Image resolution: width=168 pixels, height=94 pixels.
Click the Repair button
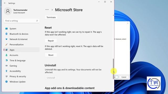pos(51,41)
